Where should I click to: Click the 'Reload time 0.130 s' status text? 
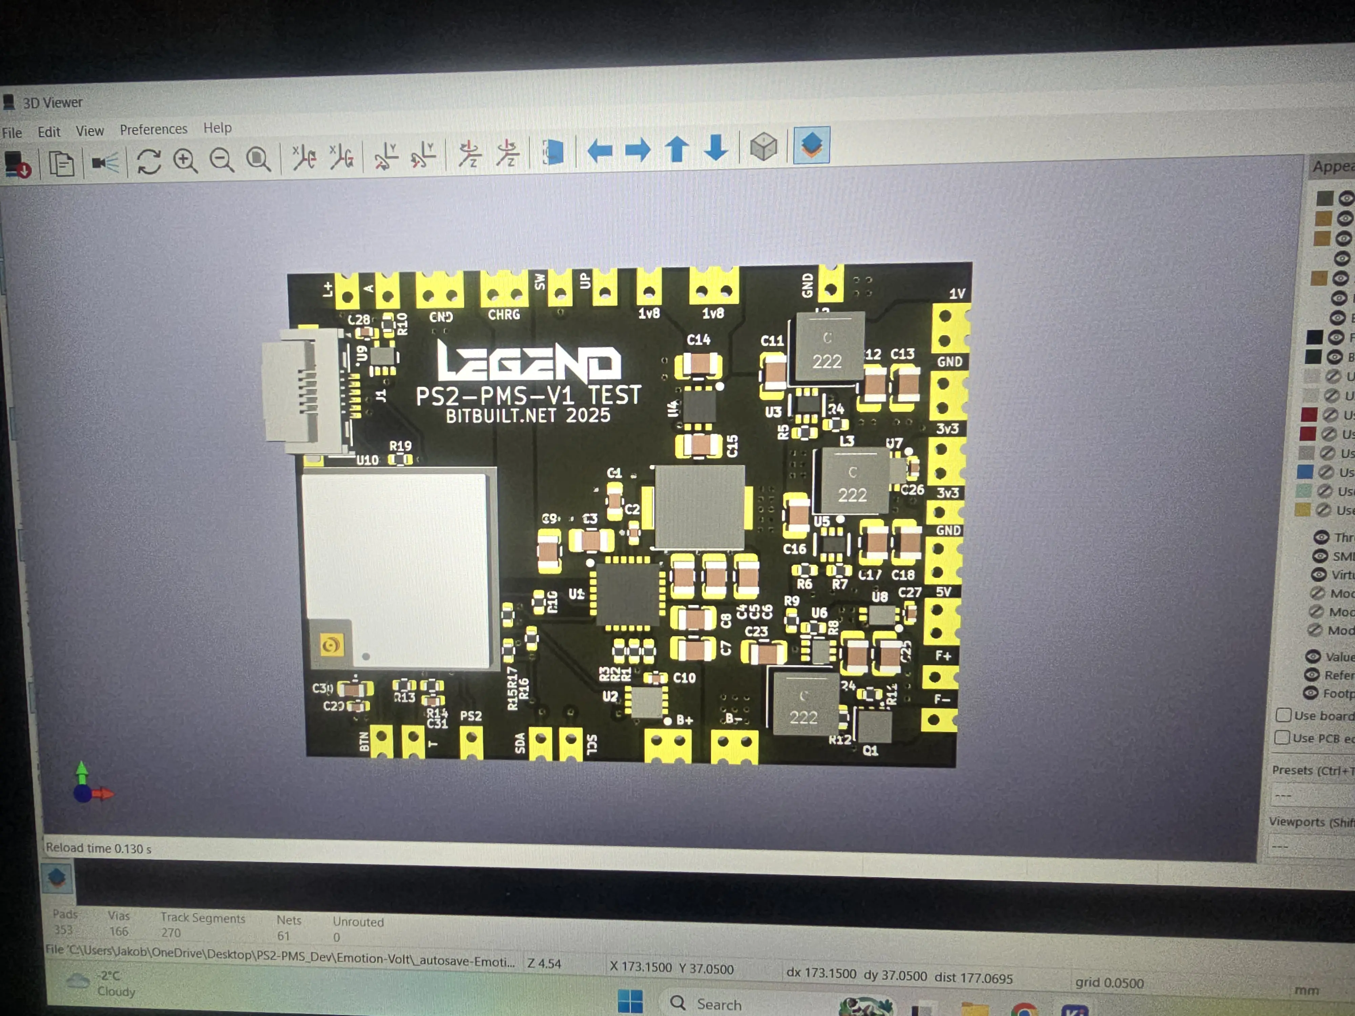pyautogui.click(x=99, y=848)
